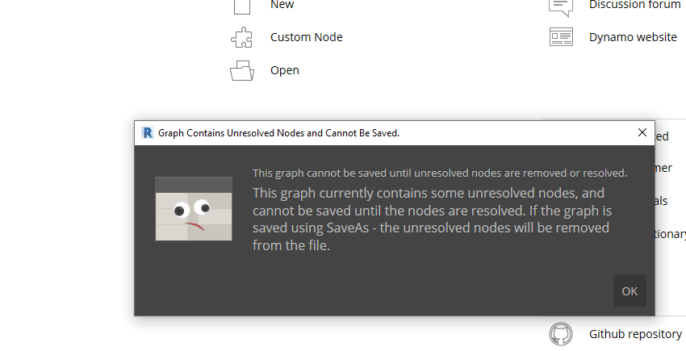Viewport: 686px width, 351px height.
Task: Confirm the warning with the OK button
Action: click(x=630, y=291)
